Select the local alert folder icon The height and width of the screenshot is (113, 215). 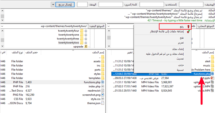point(213,61)
